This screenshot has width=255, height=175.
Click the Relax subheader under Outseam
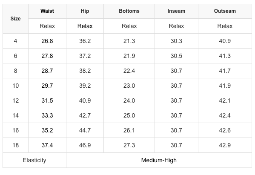click(225, 26)
